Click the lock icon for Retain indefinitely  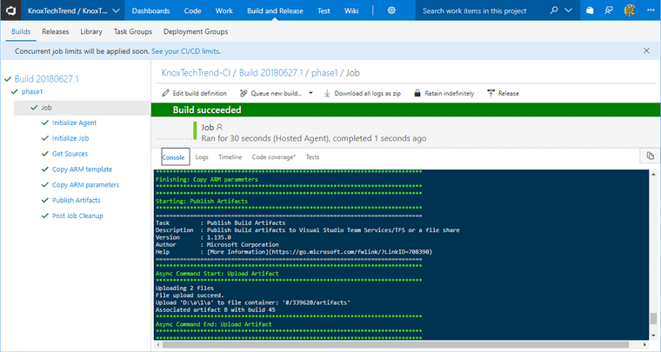pos(417,93)
